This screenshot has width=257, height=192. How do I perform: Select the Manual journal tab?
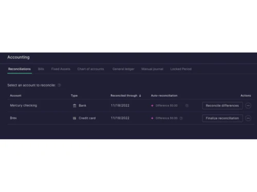coord(152,69)
